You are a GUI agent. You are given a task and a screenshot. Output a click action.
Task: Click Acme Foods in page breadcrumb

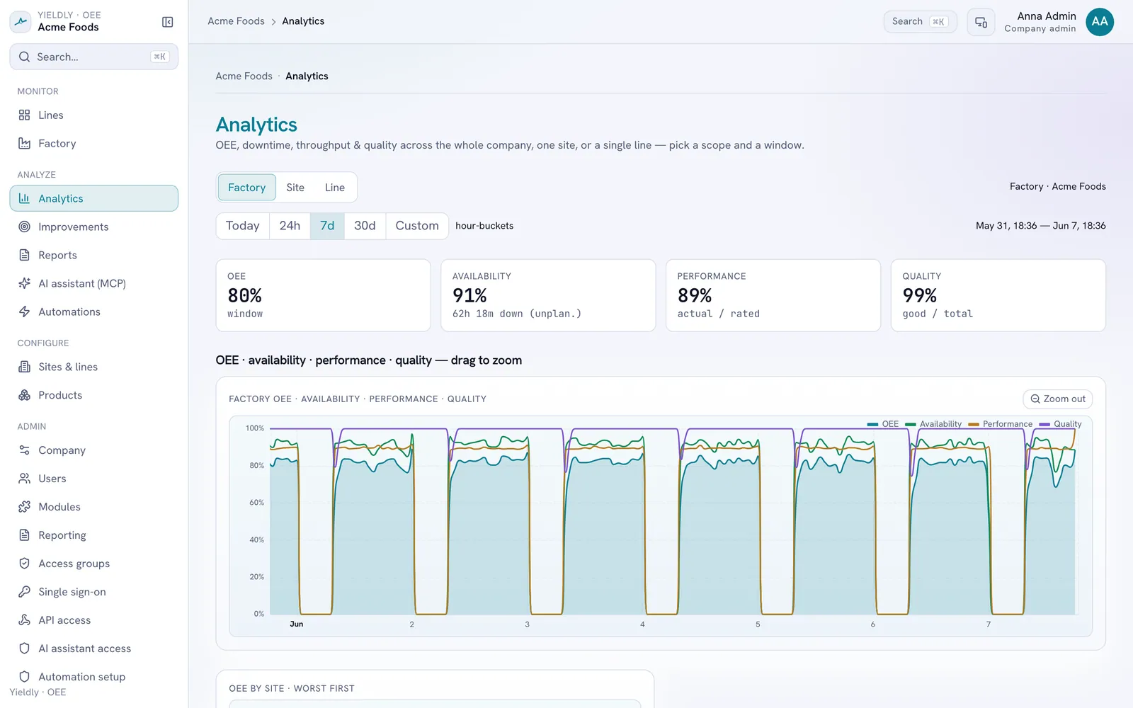(x=244, y=76)
